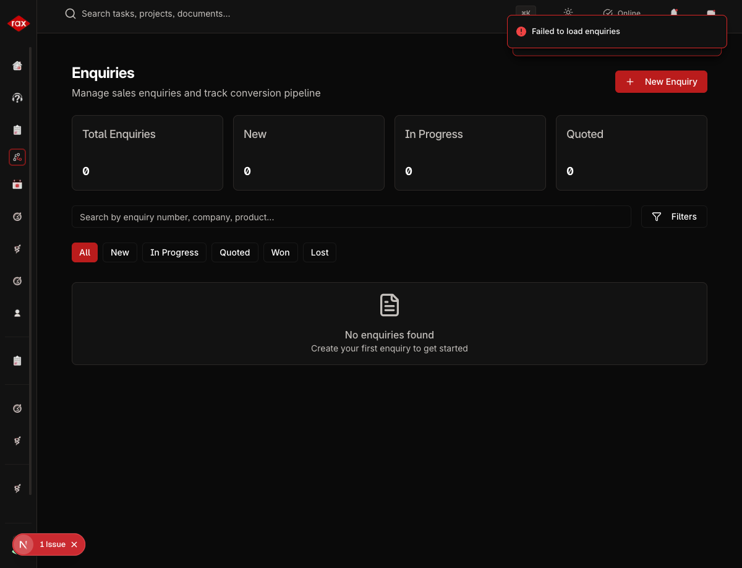The height and width of the screenshot is (568, 742).
Task: Open the notifications bell in top bar
Action: (673, 13)
